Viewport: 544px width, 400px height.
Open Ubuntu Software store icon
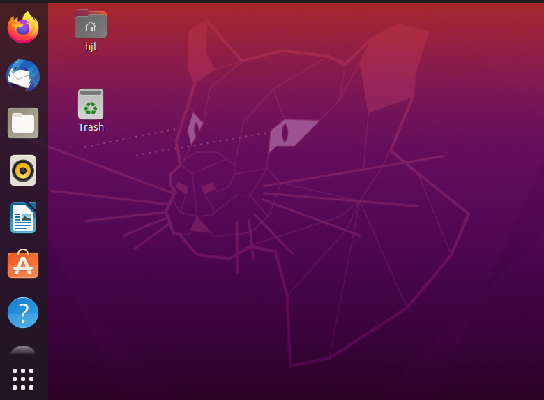(23, 264)
